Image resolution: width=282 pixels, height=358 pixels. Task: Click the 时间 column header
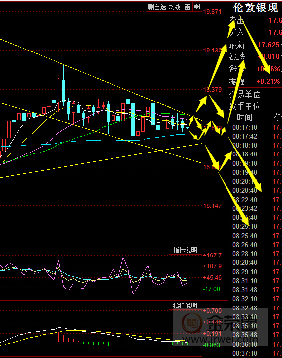pyautogui.click(x=244, y=117)
